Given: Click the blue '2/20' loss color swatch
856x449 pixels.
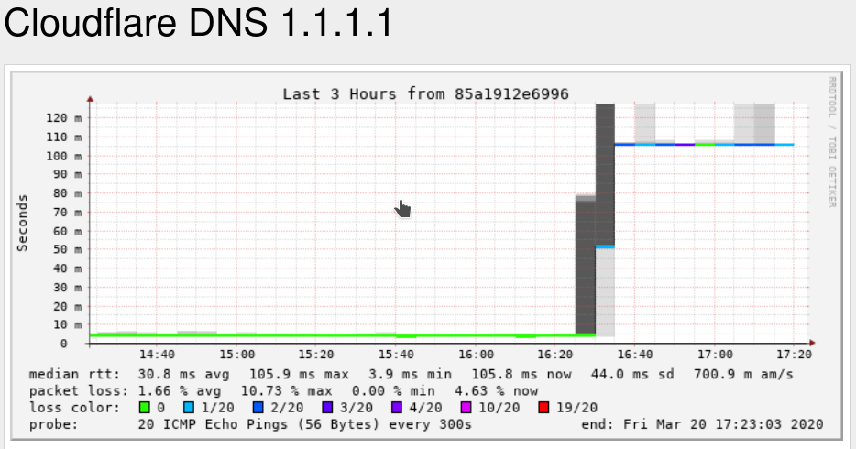Looking at the screenshot, I should 258,408.
